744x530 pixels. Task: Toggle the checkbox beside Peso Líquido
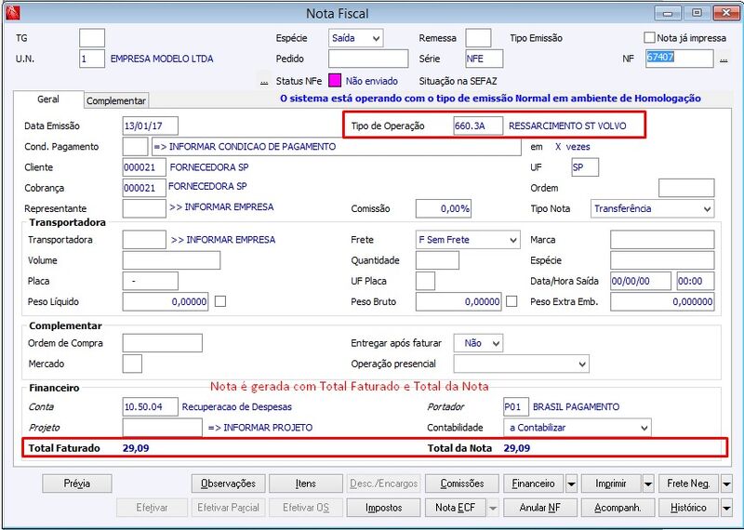click(220, 301)
